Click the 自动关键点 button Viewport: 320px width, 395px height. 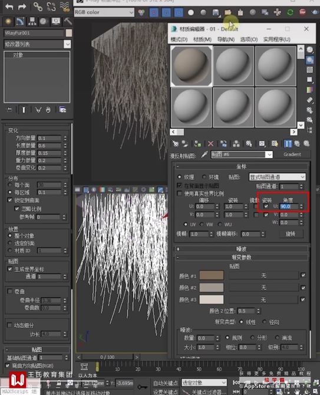pos(166,383)
